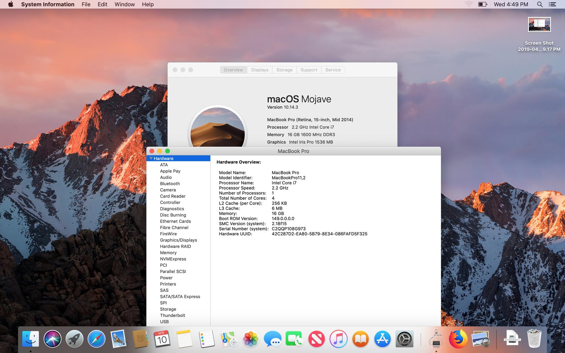Image resolution: width=565 pixels, height=353 pixels.
Task: Select Diagnostics in sidebar
Action: pos(172,209)
